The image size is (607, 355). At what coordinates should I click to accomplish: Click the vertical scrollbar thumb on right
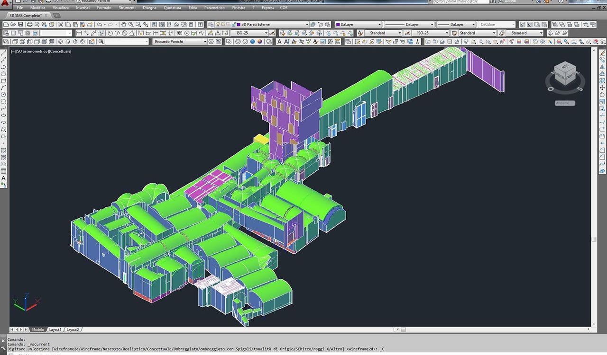coord(594,239)
